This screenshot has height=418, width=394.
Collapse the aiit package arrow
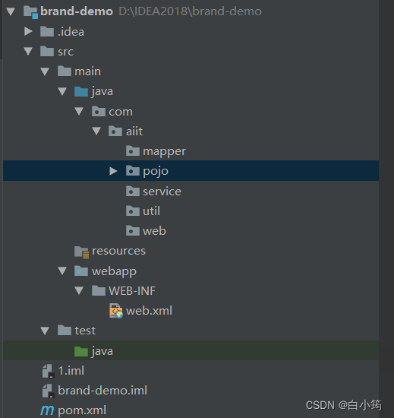coord(96,131)
